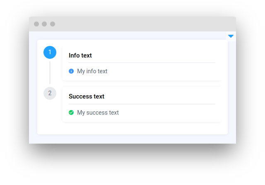
Task: Click blank white panel area below Success card
Action: click(x=132, y=128)
